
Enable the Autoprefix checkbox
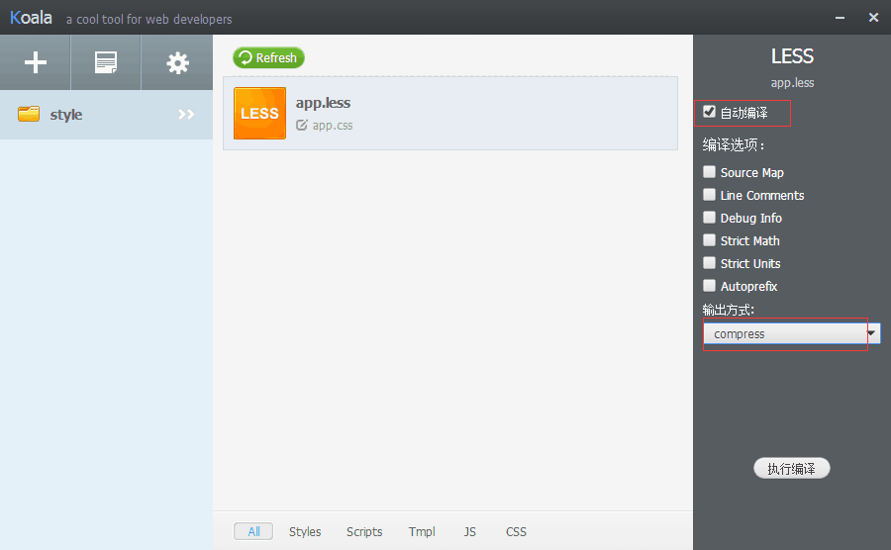click(x=709, y=286)
